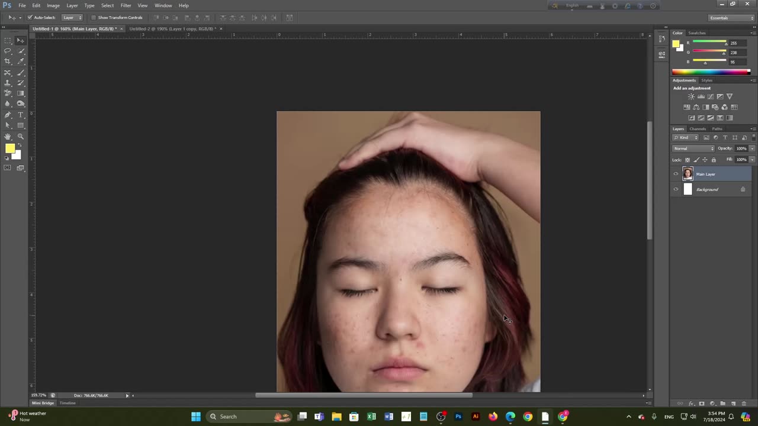Create a new group folder

tap(722, 404)
